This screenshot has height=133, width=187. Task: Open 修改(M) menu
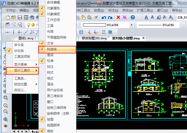click(127, 10)
